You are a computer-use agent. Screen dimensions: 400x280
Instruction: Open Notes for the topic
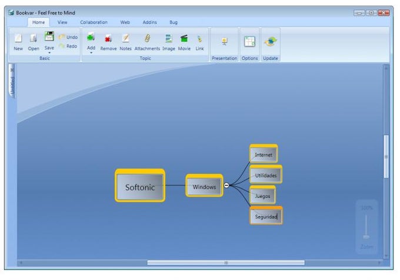coord(125,42)
